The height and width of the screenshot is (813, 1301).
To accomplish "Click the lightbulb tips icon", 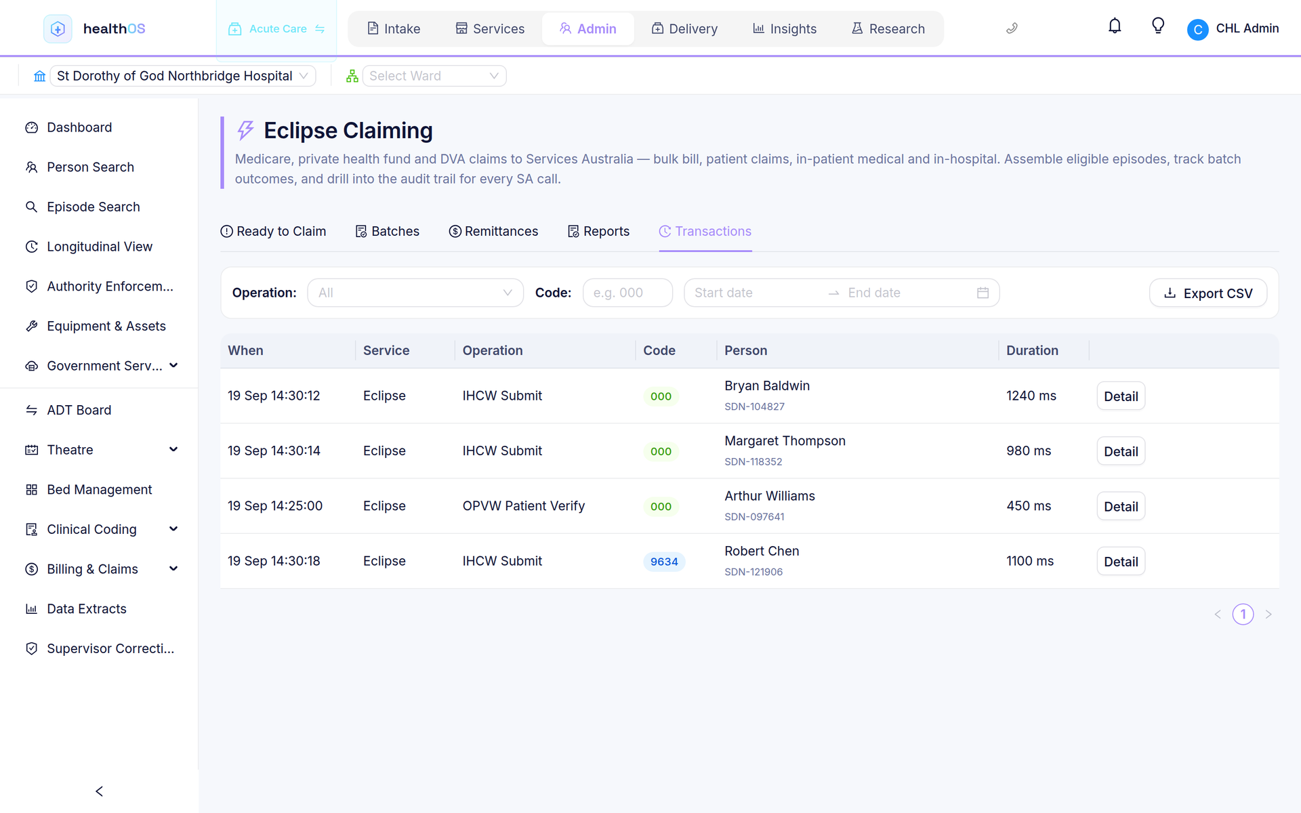I will click(1158, 26).
